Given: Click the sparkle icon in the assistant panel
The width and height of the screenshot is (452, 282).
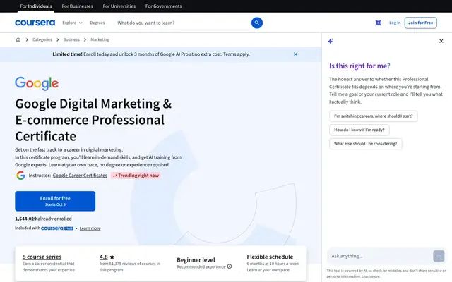Looking at the screenshot, I should tap(331, 41).
